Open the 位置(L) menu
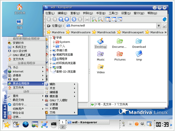 click(50, 13)
